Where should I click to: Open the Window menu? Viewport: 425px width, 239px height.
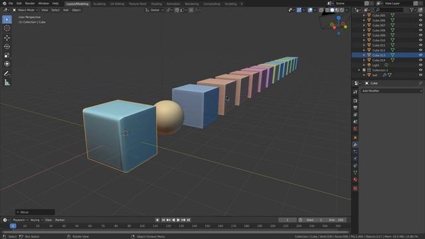coord(43,3)
